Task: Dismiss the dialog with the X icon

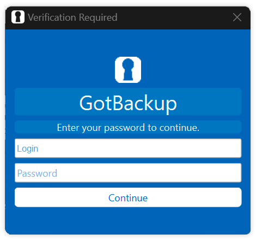Action: pyautogui.click(x=237, y=17)
